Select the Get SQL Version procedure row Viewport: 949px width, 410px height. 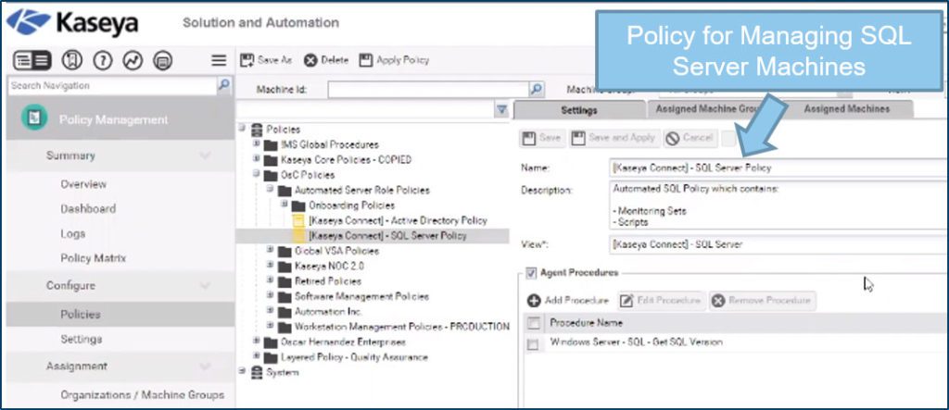coord(735,342)
